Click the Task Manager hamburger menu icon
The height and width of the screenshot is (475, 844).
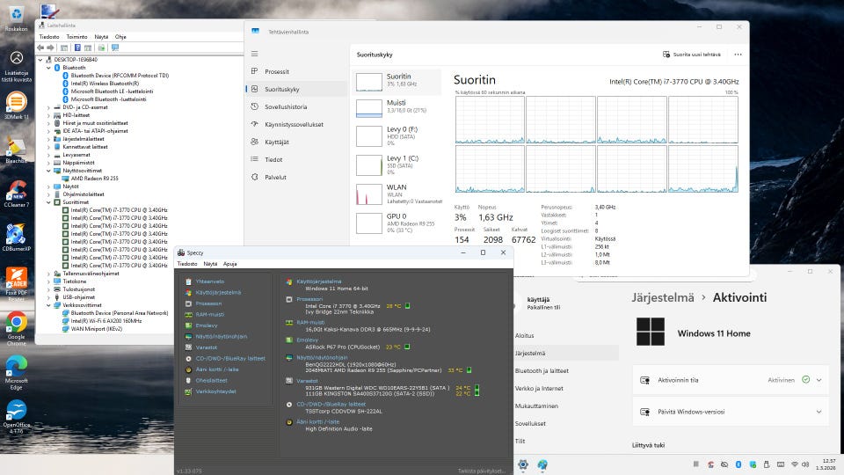point(255,54)
